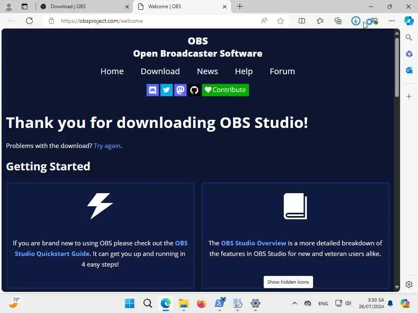Image resolution: width=418 pixels, height=313 pixels.
Task: Open the volume tray icon
Action: tap(348, 303)
